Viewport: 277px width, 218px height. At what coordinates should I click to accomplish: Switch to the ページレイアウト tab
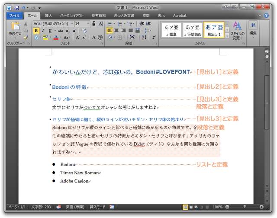pos(71,16)
